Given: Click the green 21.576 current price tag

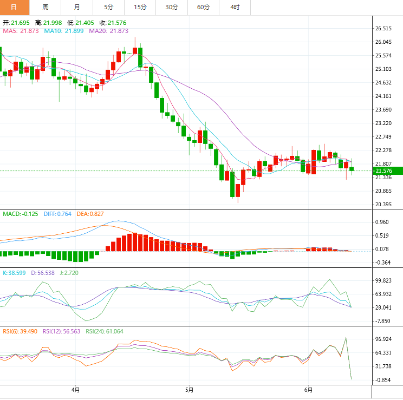Looking at the screenshot, I should click(388, 171).
